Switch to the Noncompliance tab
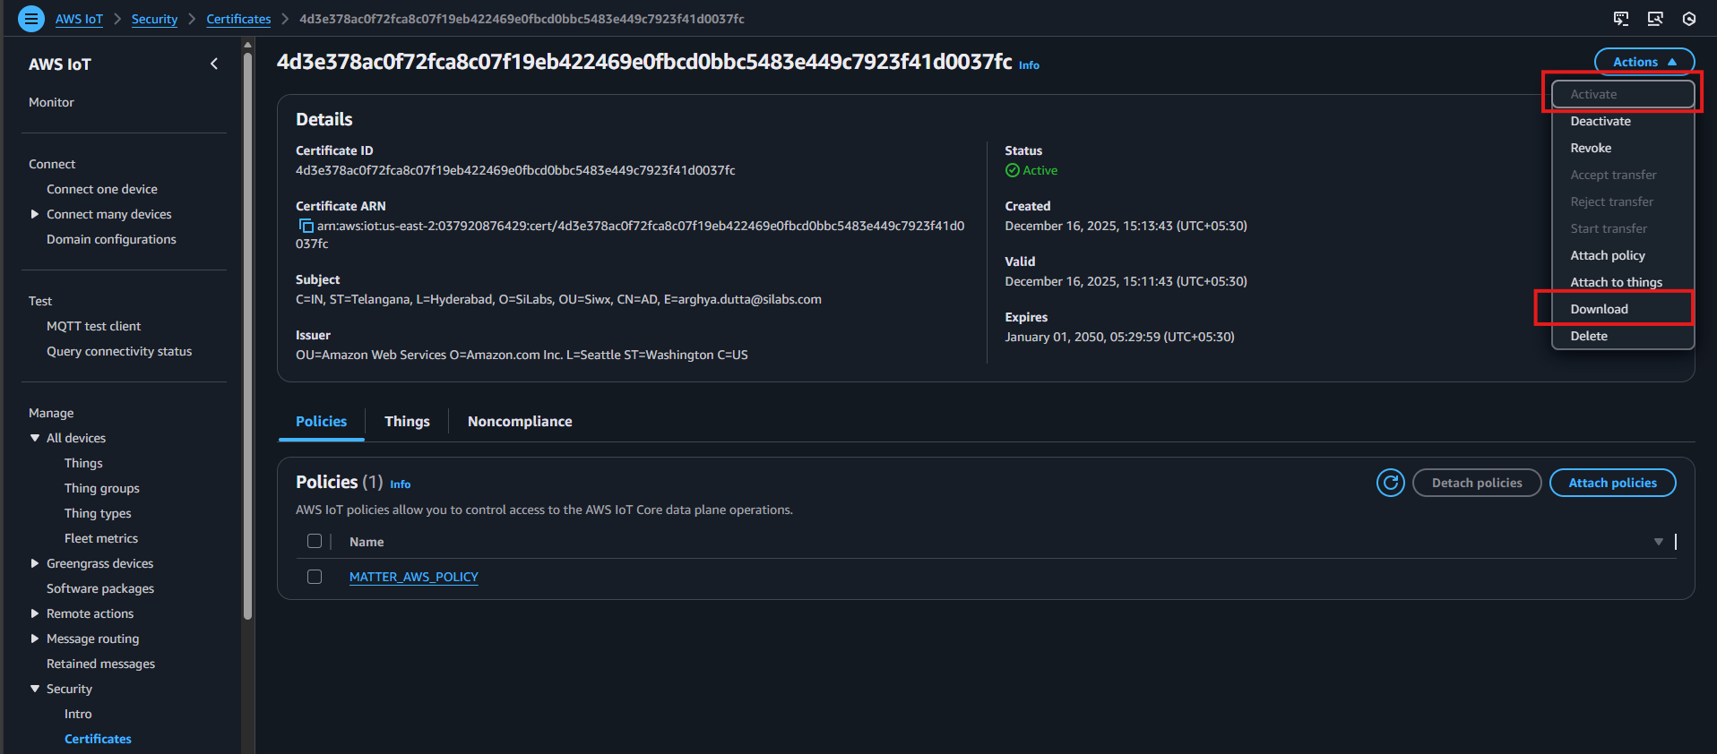This screenshot has width=1717, height=754. (520, 421)
